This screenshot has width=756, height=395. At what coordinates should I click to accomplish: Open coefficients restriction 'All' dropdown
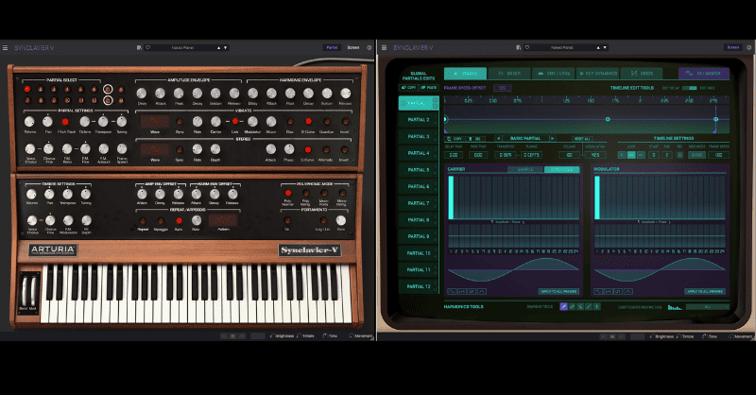707,307
